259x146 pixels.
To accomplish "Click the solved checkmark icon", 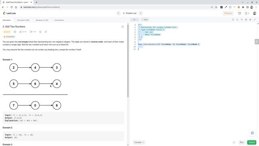I will [15, 32].
